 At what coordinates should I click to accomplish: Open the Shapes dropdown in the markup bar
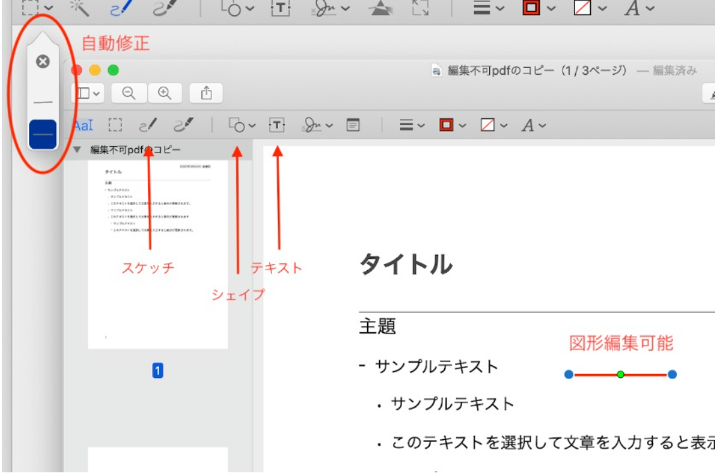point(243,124)
